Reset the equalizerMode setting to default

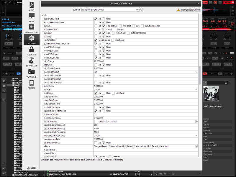(196, 122)
